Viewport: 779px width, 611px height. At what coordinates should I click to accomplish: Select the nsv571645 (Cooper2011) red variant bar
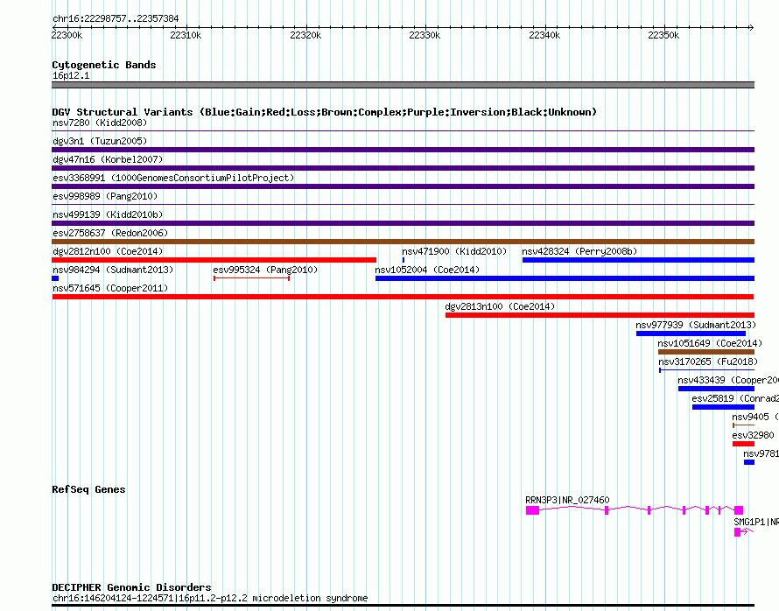pos(403,297)
